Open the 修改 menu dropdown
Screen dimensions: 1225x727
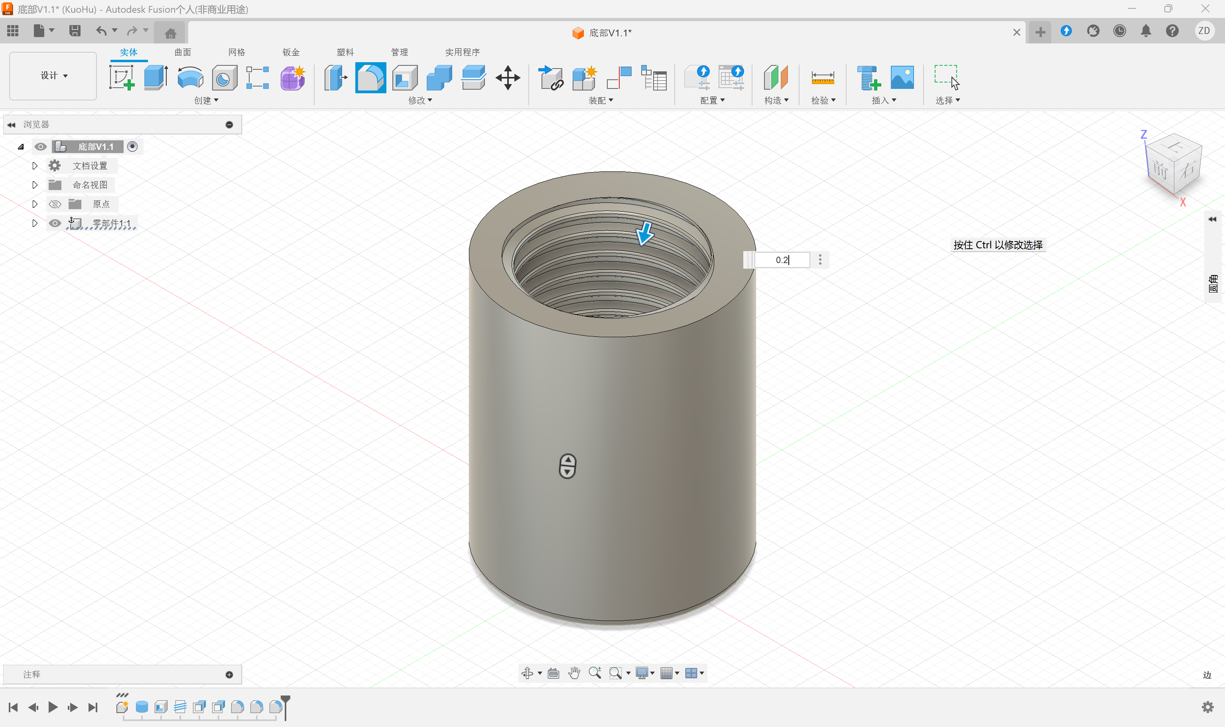(420, 100)
